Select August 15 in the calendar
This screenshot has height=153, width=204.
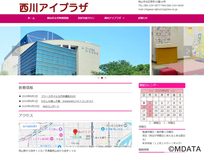tap(174, 107)
